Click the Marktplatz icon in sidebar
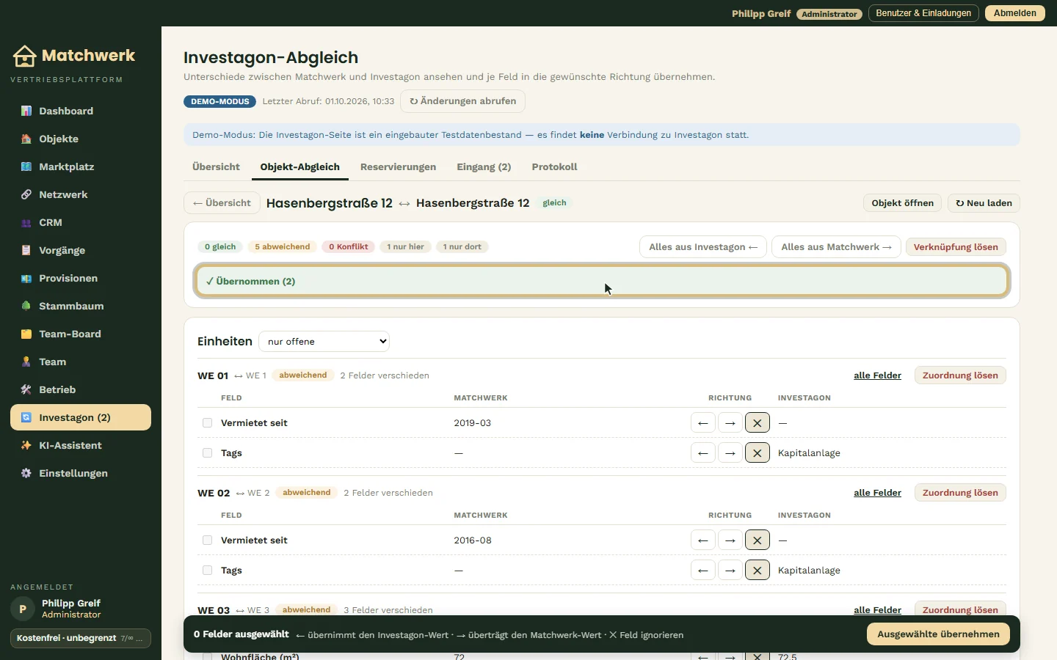 (x=26, y=166)
